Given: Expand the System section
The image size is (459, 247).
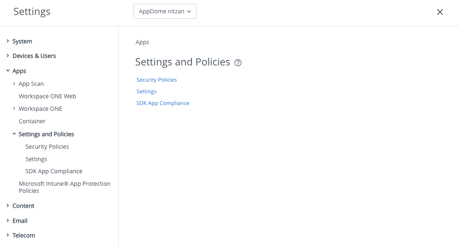Looking at the screenshot, I should 22,41.
